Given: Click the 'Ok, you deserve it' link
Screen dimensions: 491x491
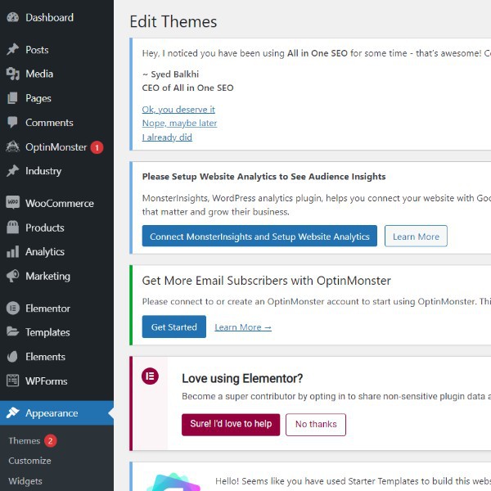Looking at the screenshot, I should click(178, 110).
